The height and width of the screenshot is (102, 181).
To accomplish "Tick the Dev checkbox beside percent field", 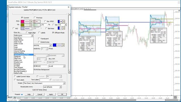I will (x=53, y=25).
